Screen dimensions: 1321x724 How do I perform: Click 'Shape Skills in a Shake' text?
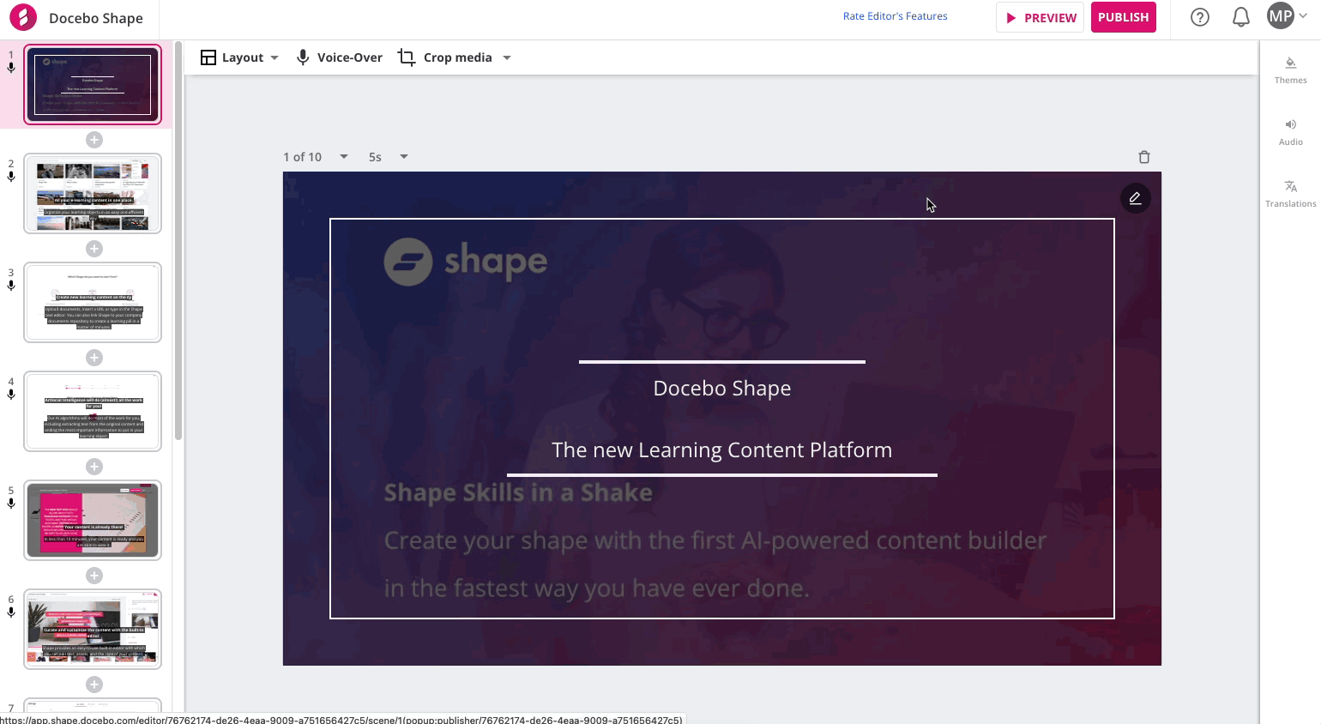tap(518, 492)
